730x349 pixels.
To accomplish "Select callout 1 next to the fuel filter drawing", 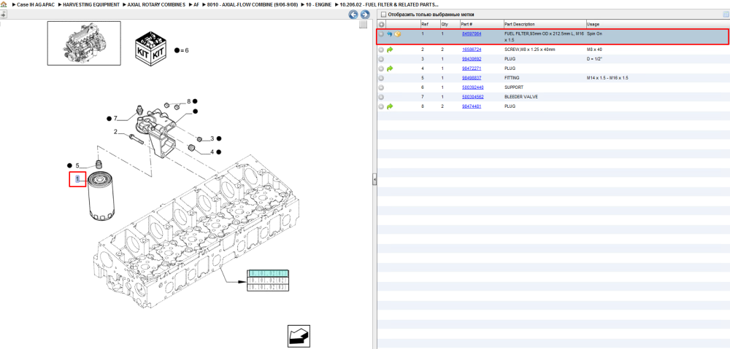I will pyautogui.click(x=78, y=179).
